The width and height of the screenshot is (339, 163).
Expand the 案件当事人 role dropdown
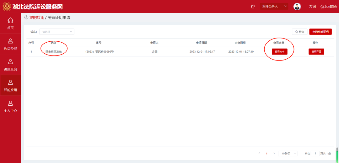274,7
